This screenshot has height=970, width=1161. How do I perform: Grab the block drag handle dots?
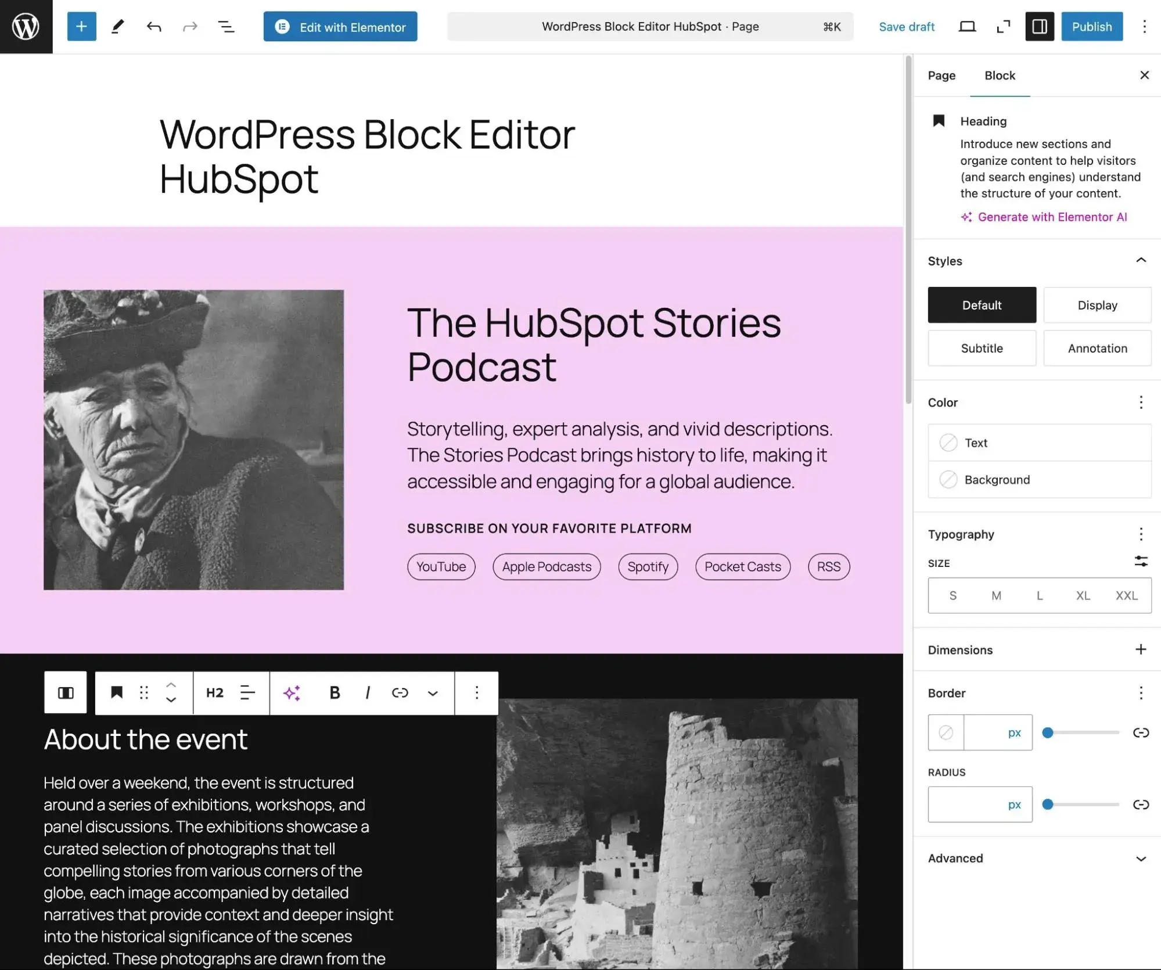[x=144, y=692]
